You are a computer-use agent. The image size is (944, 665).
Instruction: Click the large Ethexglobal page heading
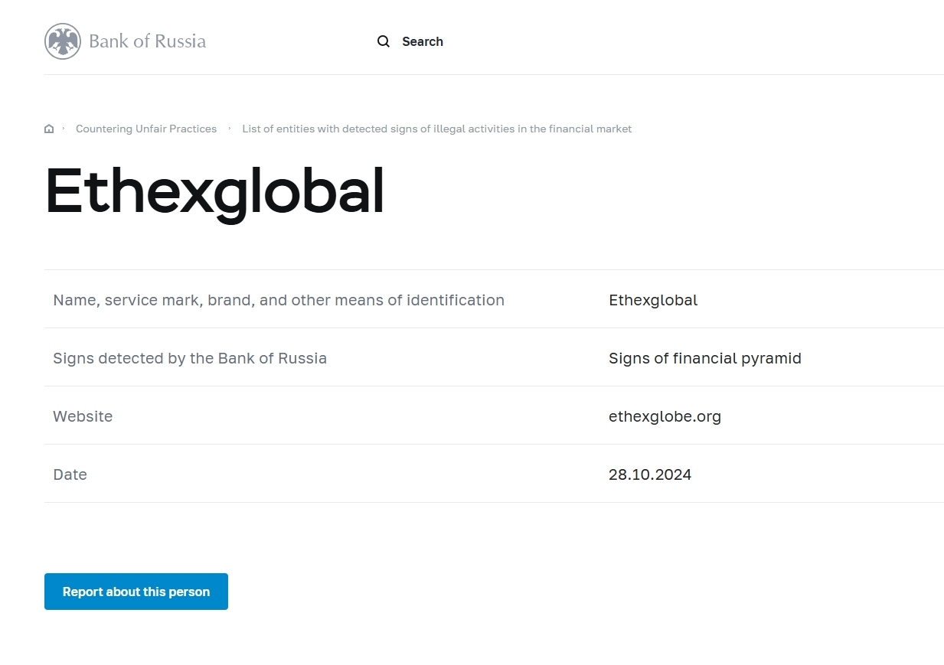[x=214, y=191]
